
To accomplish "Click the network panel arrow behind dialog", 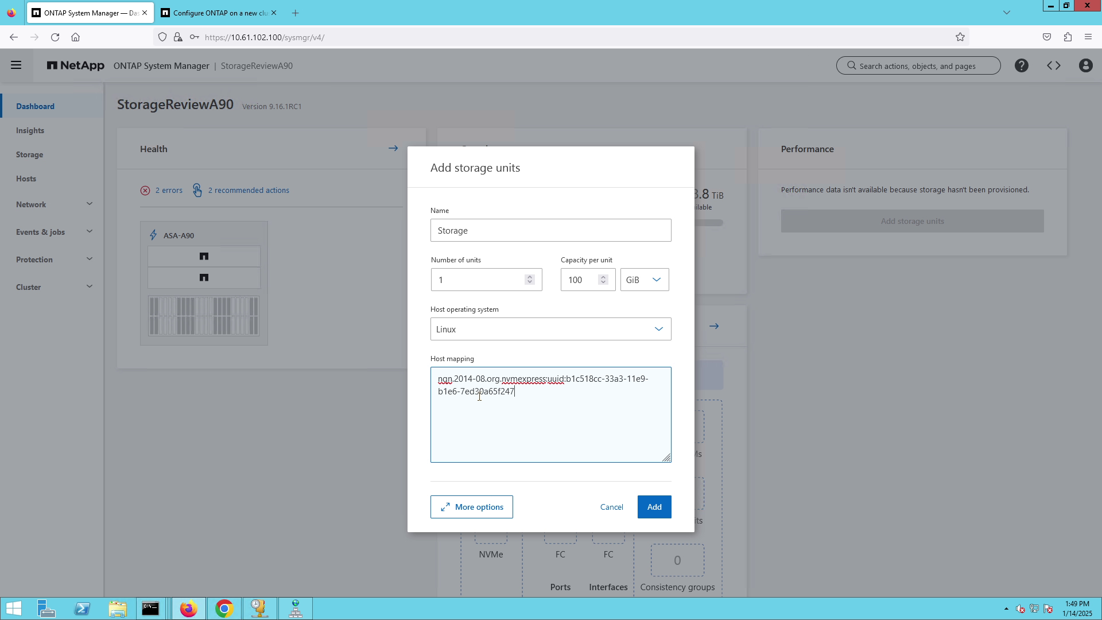I will point(714,326).
